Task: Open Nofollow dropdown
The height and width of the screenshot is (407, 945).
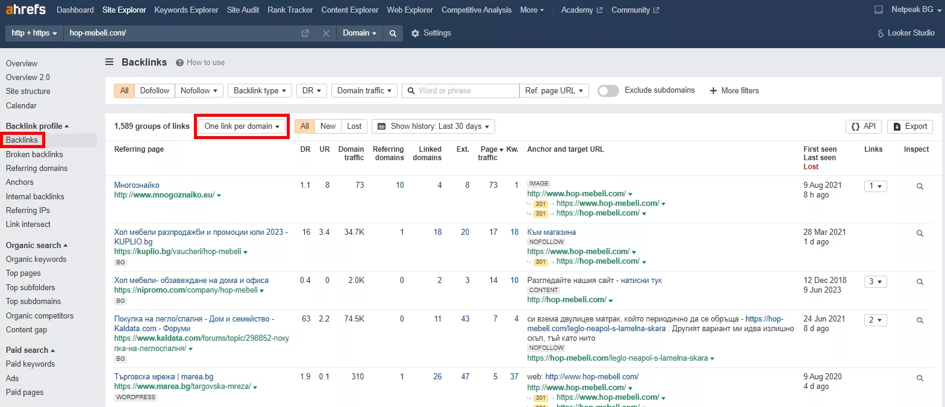Action: click(199, 90)
